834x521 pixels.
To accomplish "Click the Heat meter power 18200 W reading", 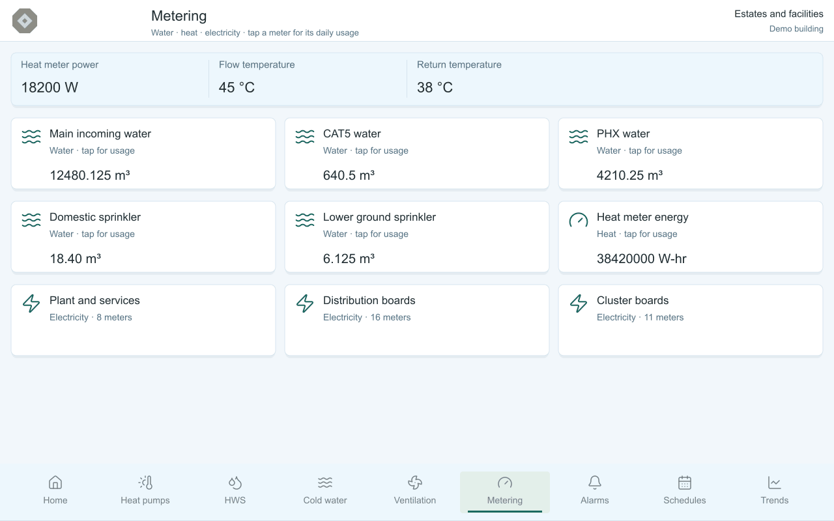I will click(50, 87).
